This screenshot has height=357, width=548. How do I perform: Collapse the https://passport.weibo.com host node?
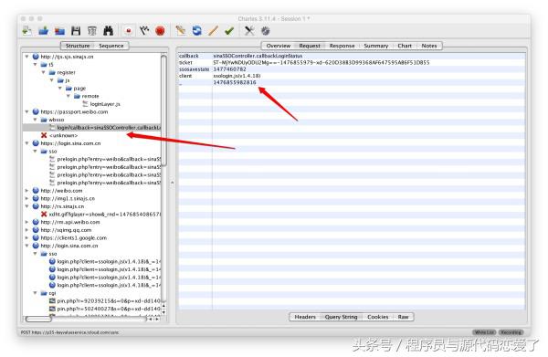pyautogui.click(x=26, y=111)
